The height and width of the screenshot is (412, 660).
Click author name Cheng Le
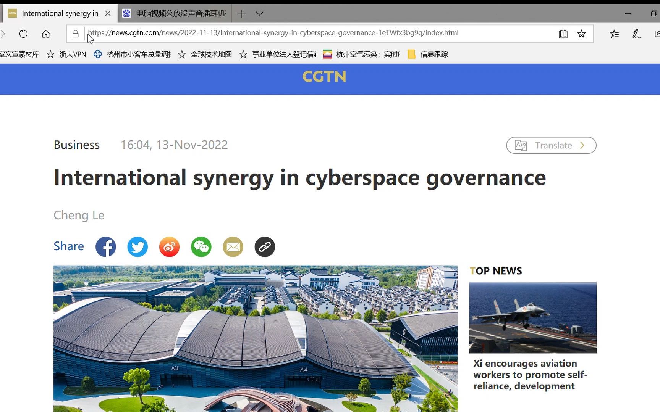click(x=79, y=215)
